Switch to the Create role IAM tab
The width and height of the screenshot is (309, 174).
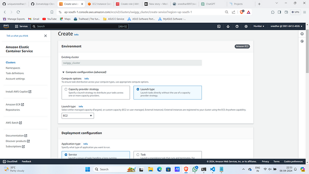point(128,4)
